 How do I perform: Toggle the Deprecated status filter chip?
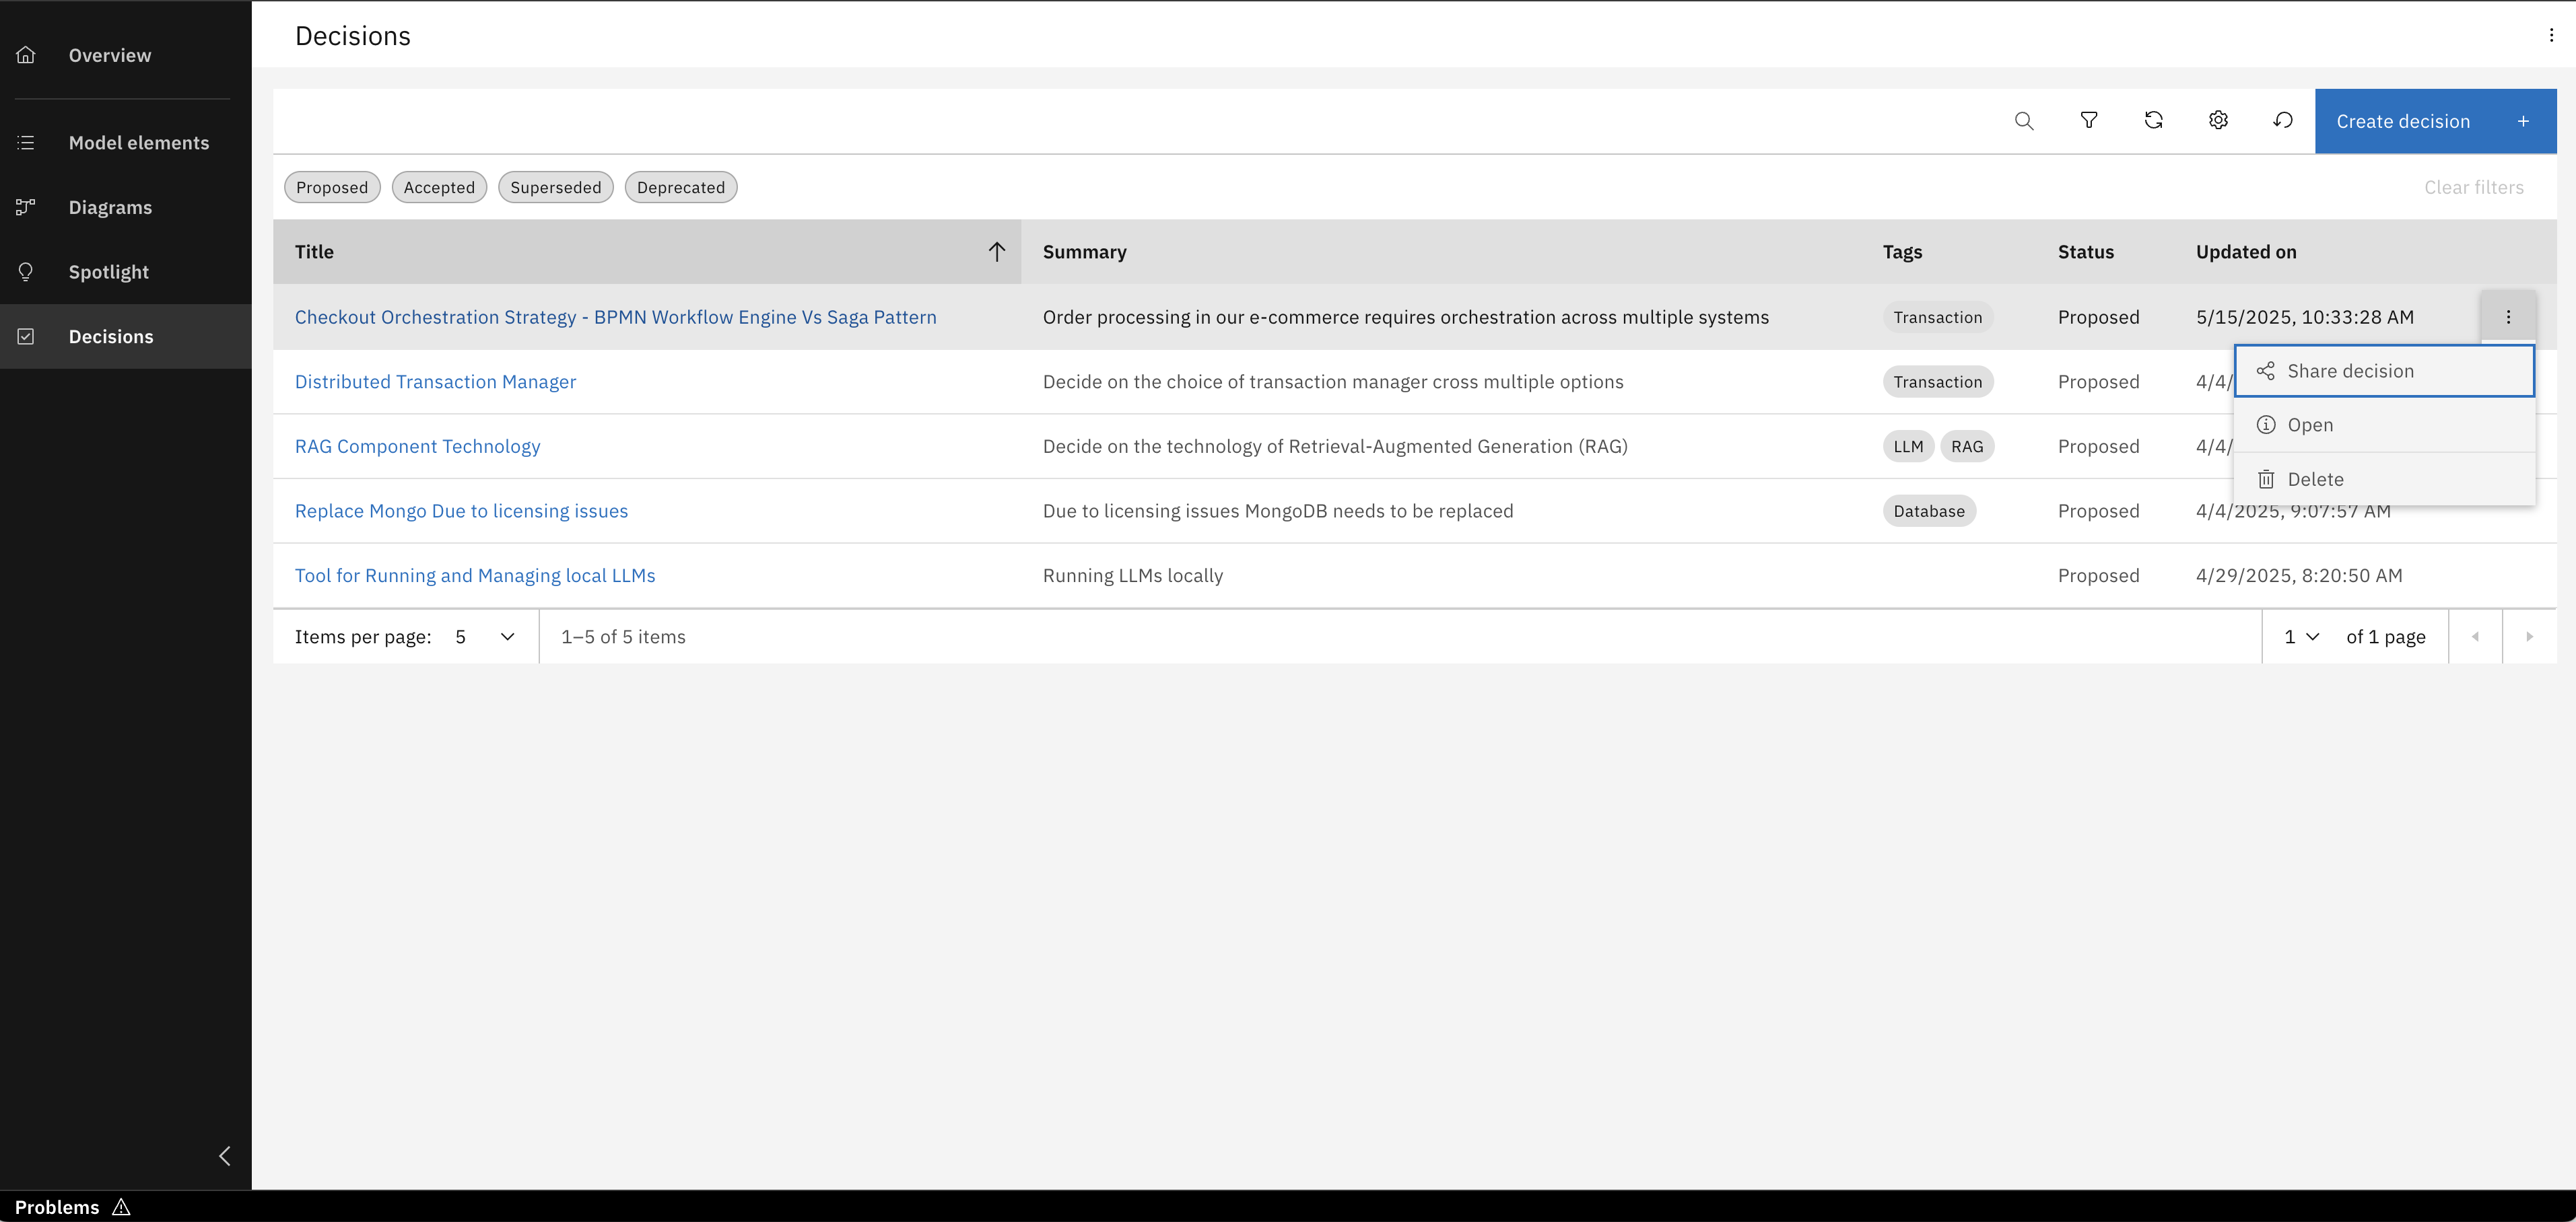click(680, 188)
